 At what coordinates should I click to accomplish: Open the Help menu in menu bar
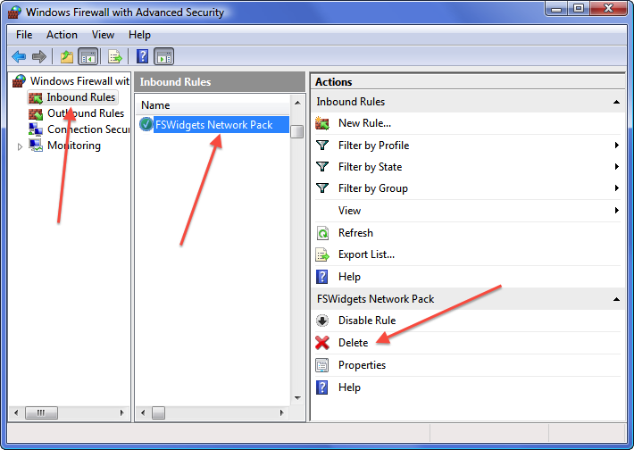coord(139,35)
